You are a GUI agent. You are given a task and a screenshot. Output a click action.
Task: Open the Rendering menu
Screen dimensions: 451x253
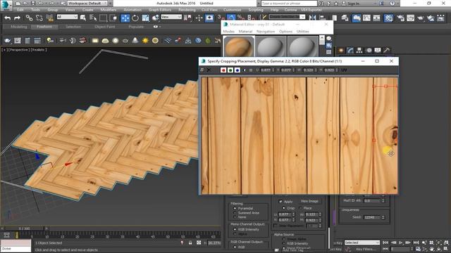pyautogui.click(x=187, y=10)
